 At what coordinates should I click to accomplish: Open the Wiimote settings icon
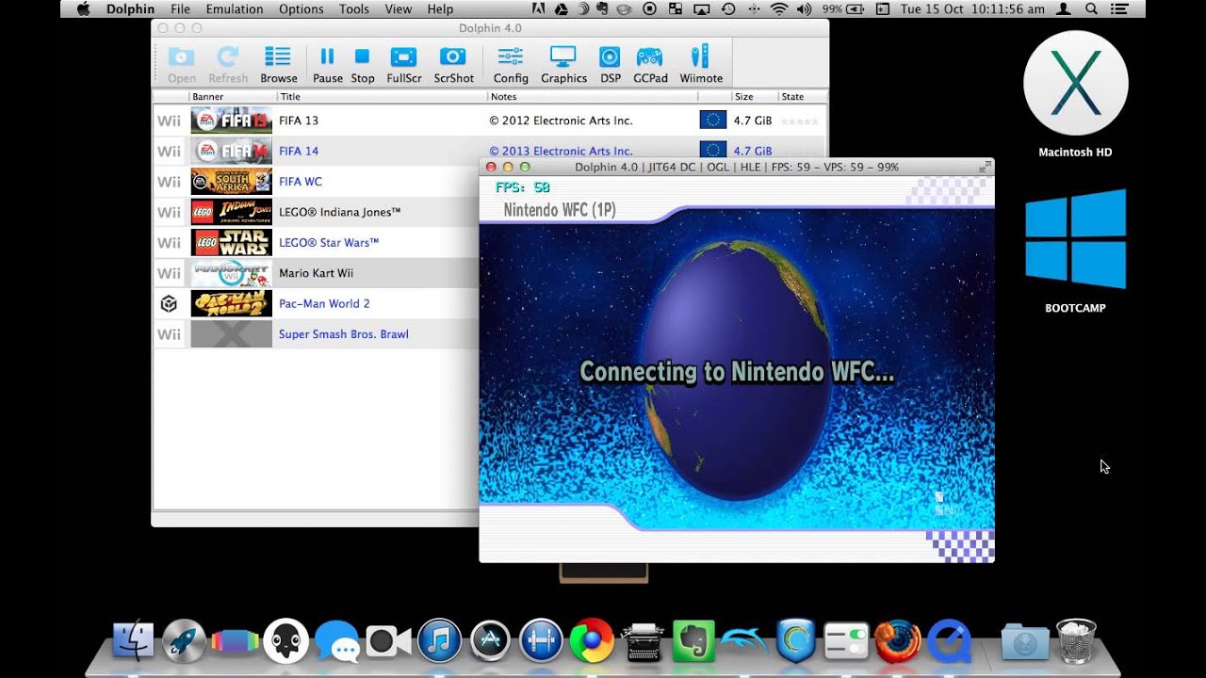pos(701,64)
